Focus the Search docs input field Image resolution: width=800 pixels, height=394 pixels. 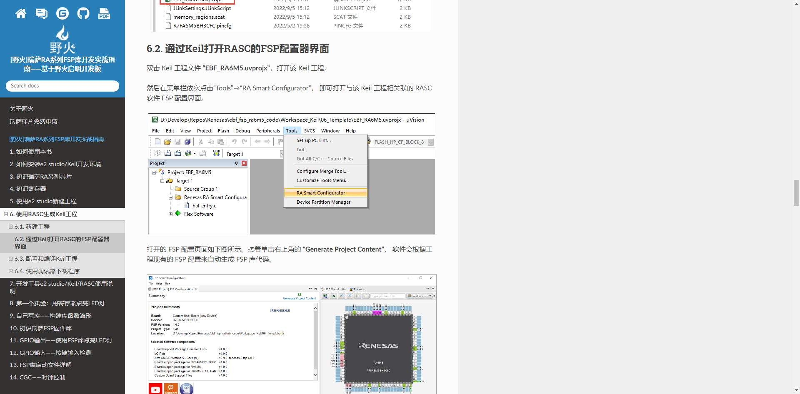[62, 86]
